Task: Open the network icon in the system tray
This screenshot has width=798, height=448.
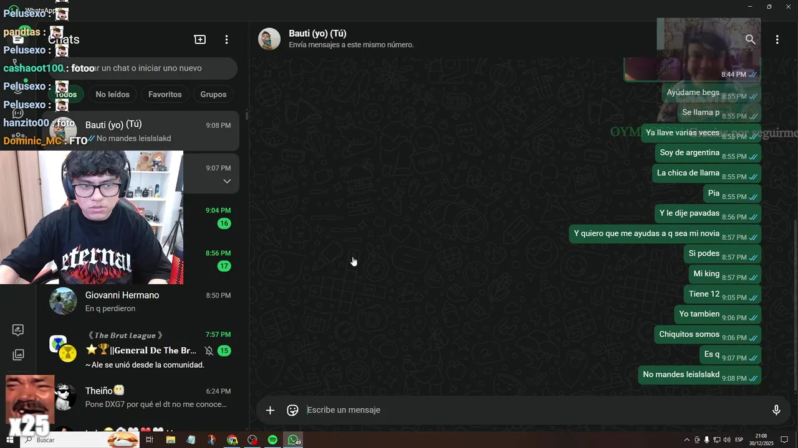Action: click(x=716, y=440)
